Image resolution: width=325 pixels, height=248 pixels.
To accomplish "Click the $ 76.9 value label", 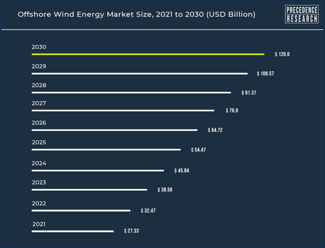I will (x=232, y=110).
